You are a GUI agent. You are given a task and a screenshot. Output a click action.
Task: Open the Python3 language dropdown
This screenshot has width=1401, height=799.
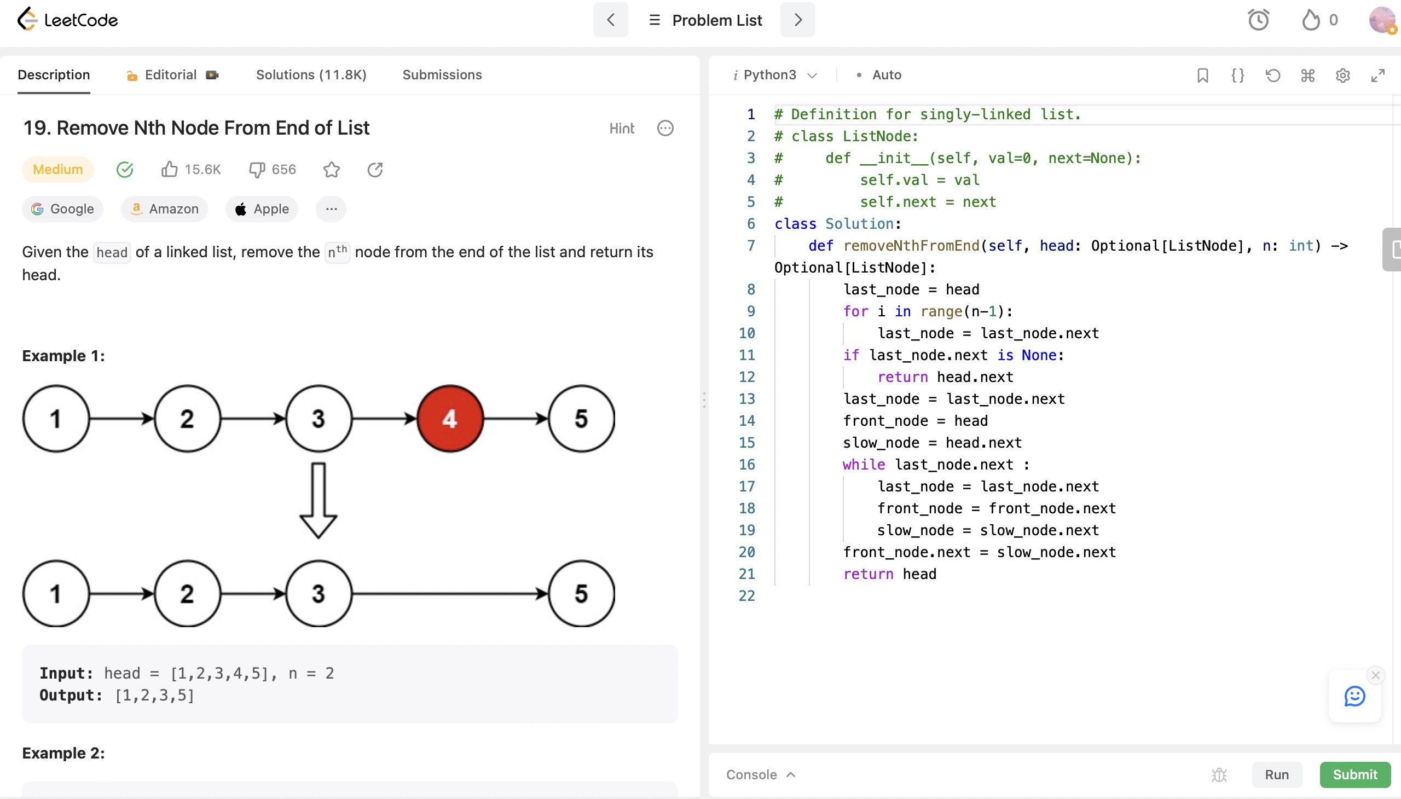click(777, 75)
